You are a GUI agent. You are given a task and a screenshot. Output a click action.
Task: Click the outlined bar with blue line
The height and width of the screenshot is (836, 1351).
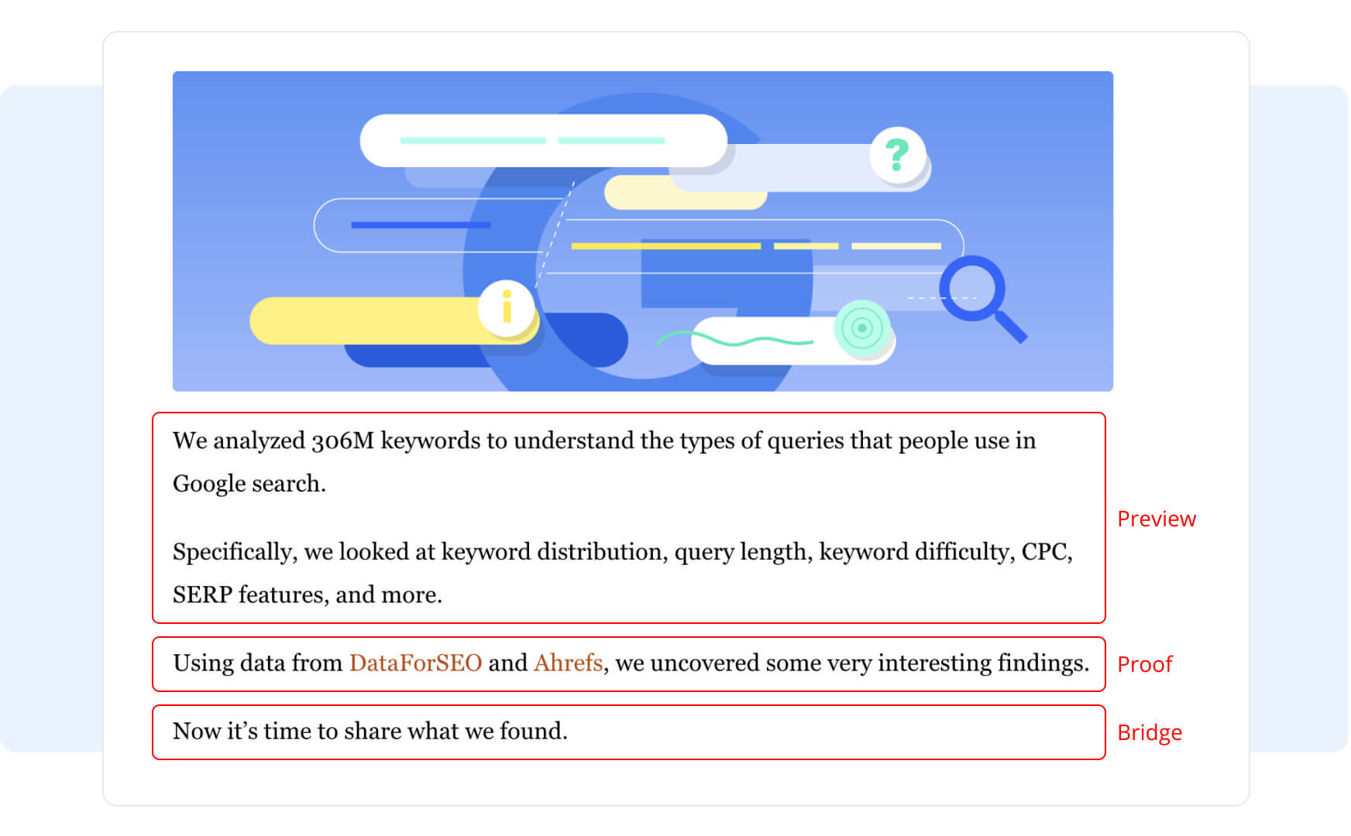418,225
